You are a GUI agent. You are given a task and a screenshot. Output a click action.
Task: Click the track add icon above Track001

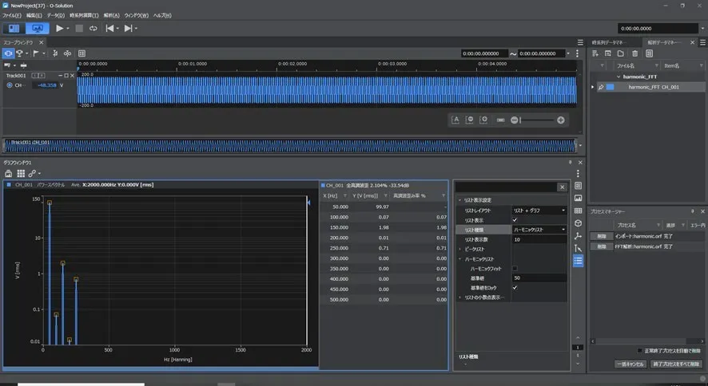[7, 65]
